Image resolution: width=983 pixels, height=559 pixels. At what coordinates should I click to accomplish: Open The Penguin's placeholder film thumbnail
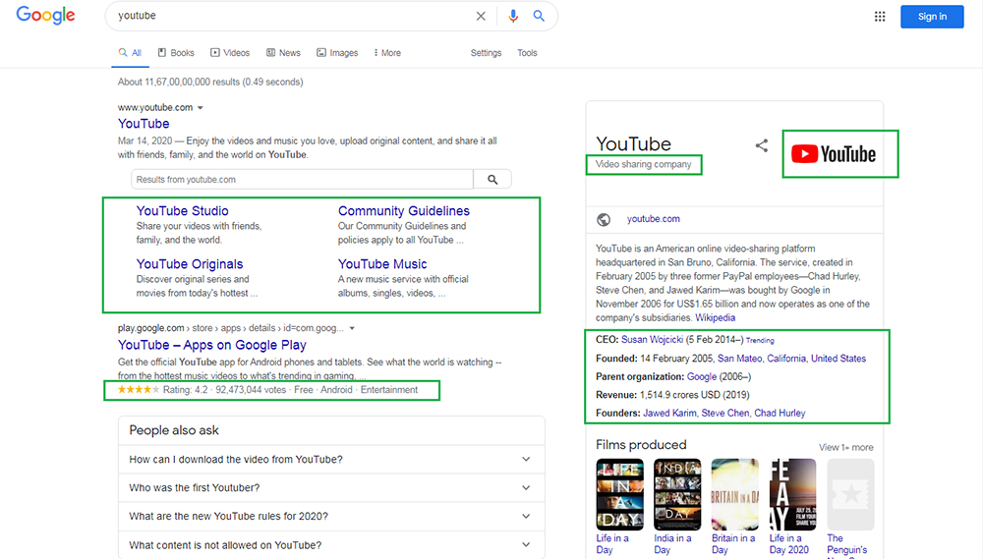(850, 494)
